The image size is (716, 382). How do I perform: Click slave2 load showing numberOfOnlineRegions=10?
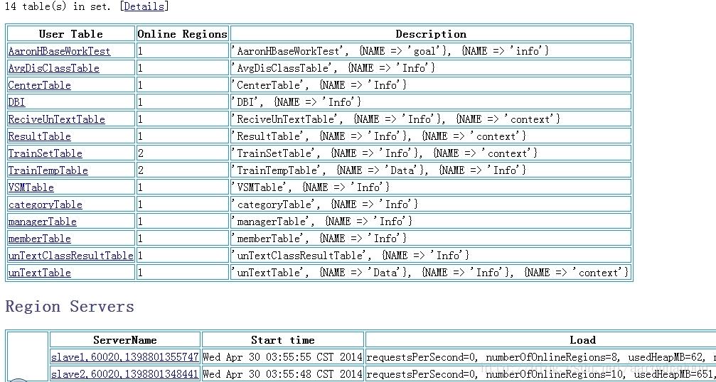(x=540, y=374)
